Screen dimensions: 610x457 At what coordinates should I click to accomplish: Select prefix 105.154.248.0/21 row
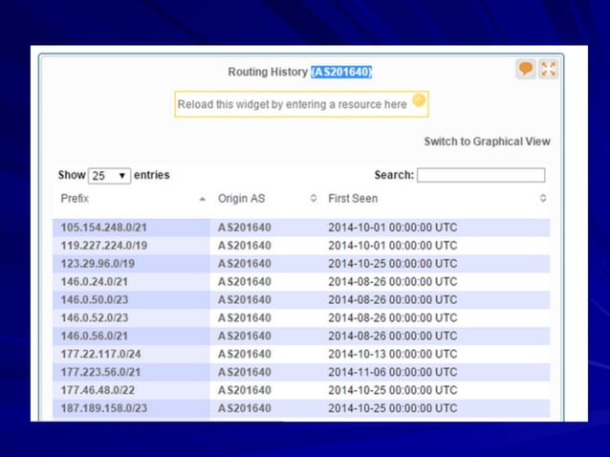point(104,228)
